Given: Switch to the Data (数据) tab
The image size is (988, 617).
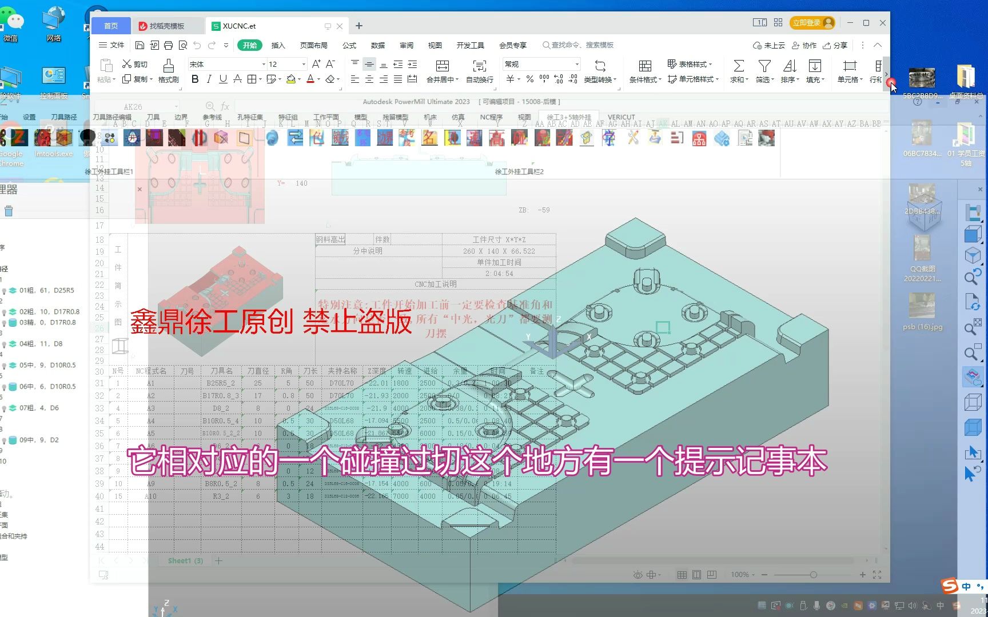Looking at the screenshot, I should pyautogui.click(x=378, y=45).
